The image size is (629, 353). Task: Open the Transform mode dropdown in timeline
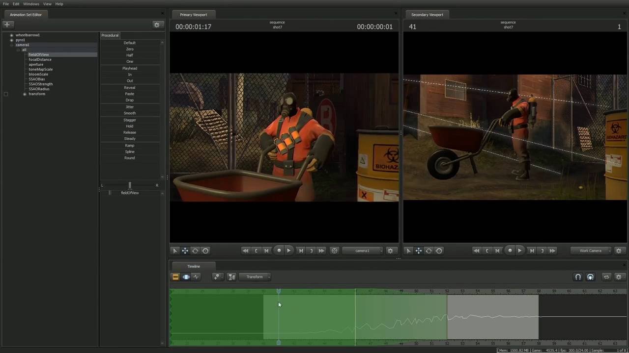tap(255, 277)
